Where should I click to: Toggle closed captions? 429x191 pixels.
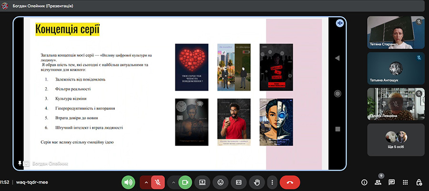(x=238, y=182)
